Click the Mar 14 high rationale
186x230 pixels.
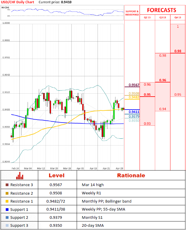[x=93, y=185]
